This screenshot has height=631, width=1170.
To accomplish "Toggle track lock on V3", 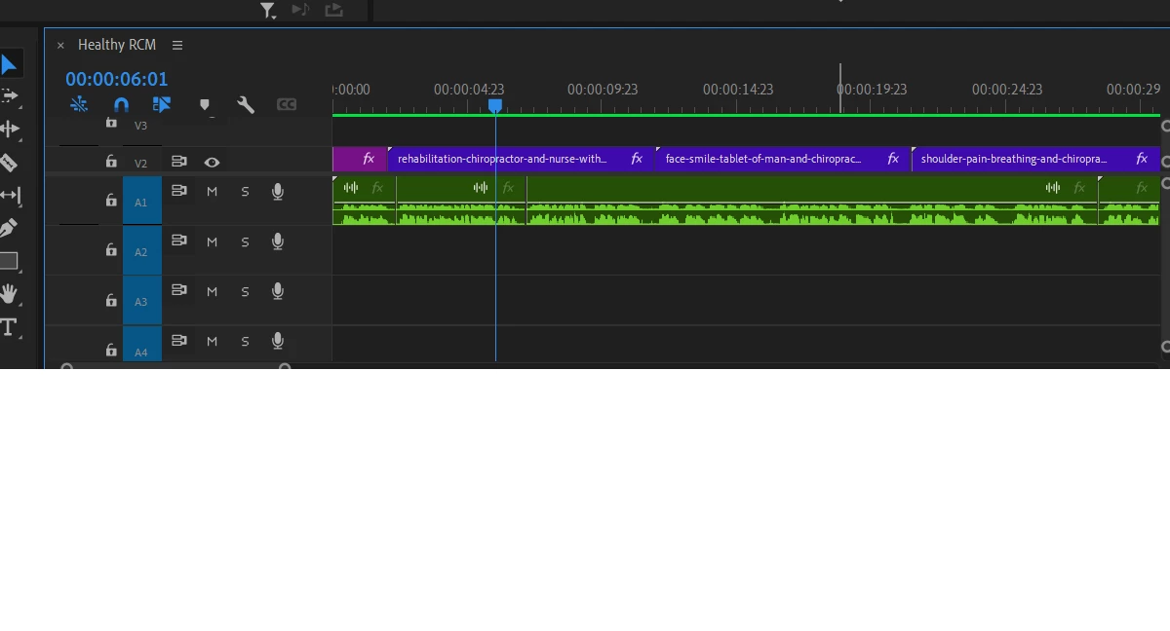I will click(111, 124).
